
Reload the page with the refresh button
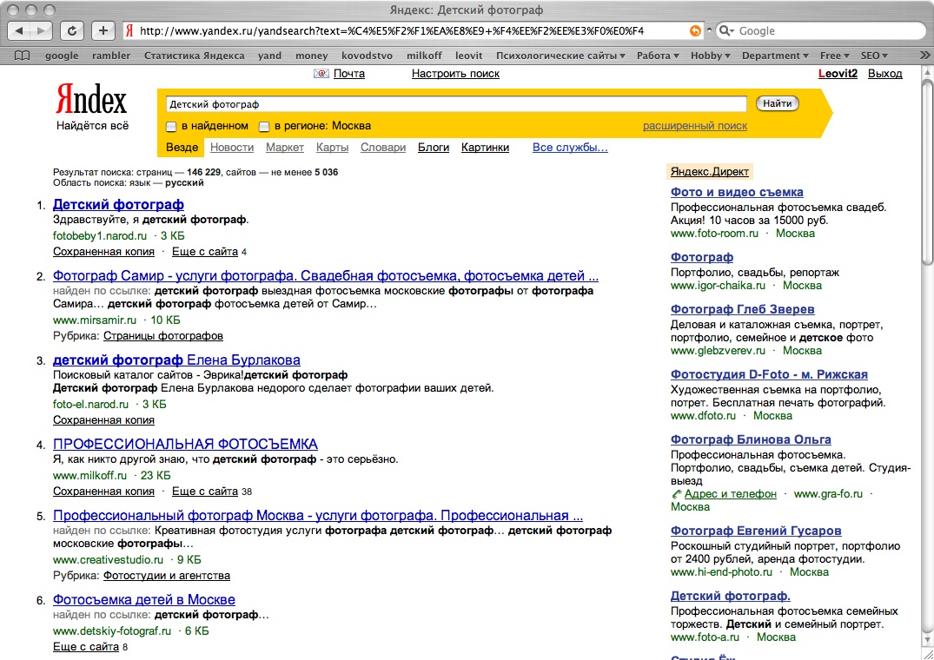coord(72,31)
